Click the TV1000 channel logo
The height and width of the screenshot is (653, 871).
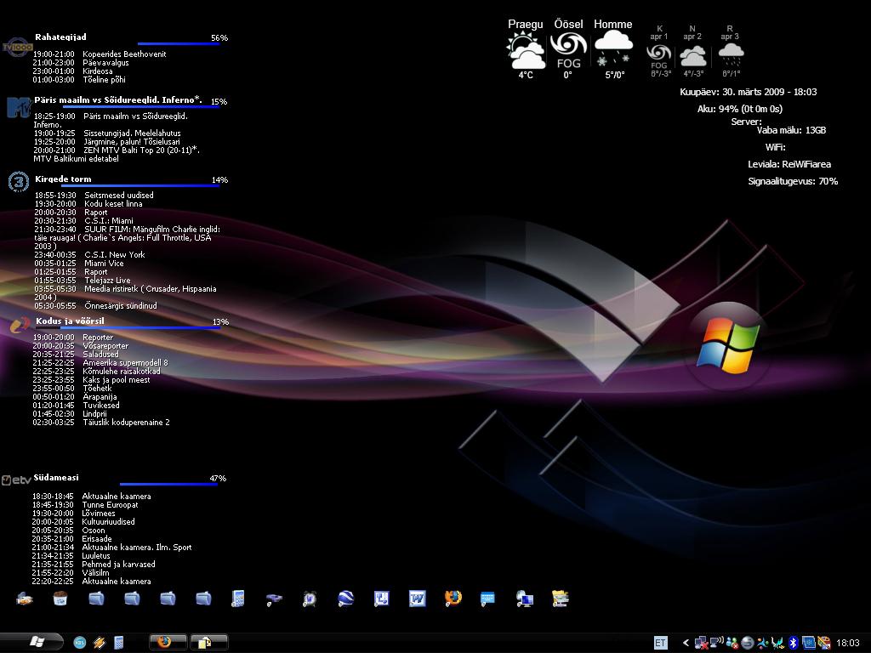click(17, 48)
